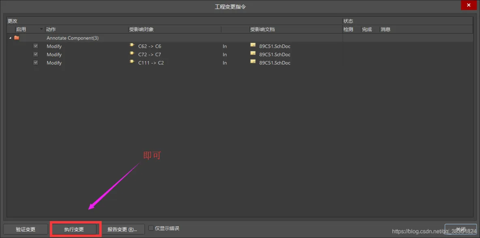The image size is (480, 238).
Task: Click the document icon in the C111 row
Action: pos(253,61)
